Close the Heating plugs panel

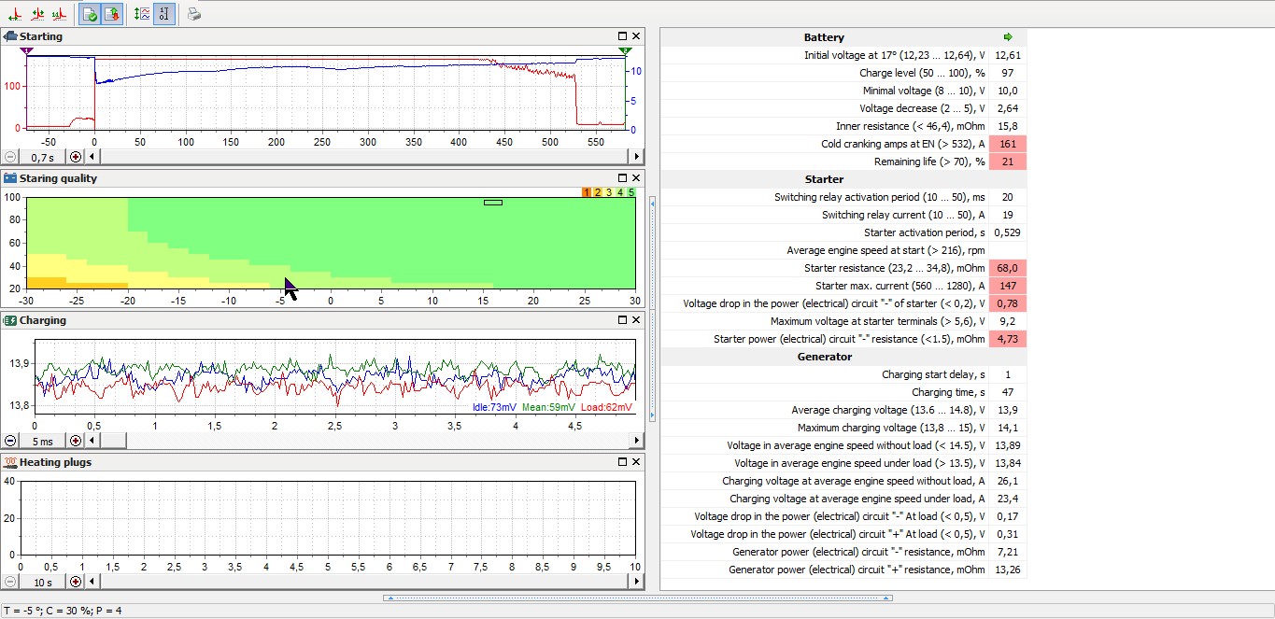pyautogui.click(x=636, y=462)
